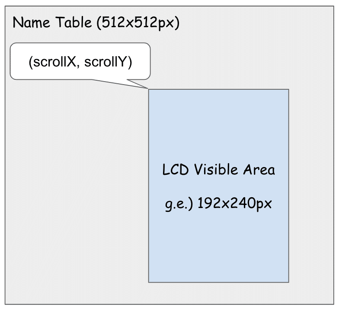Select the Name Table title text
The width and height of the screenshot is (339, 309).
tap(96, 22)
